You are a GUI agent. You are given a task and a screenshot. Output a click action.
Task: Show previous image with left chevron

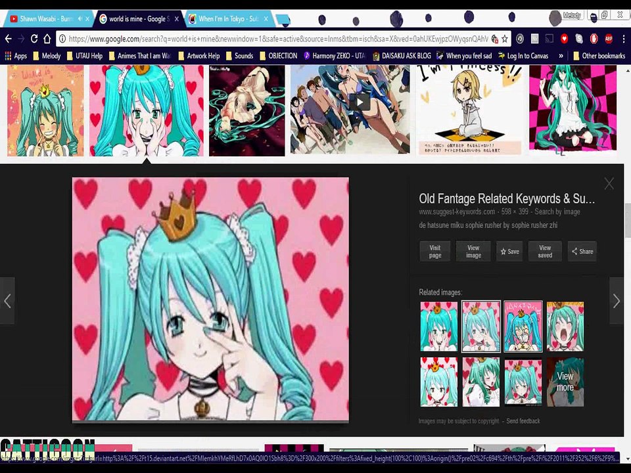7,301
